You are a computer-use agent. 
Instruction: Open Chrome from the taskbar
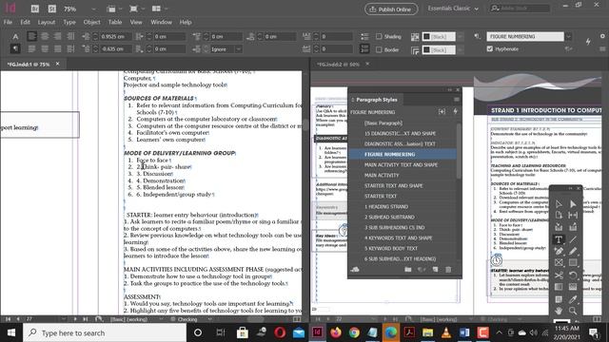pos(354,332)
